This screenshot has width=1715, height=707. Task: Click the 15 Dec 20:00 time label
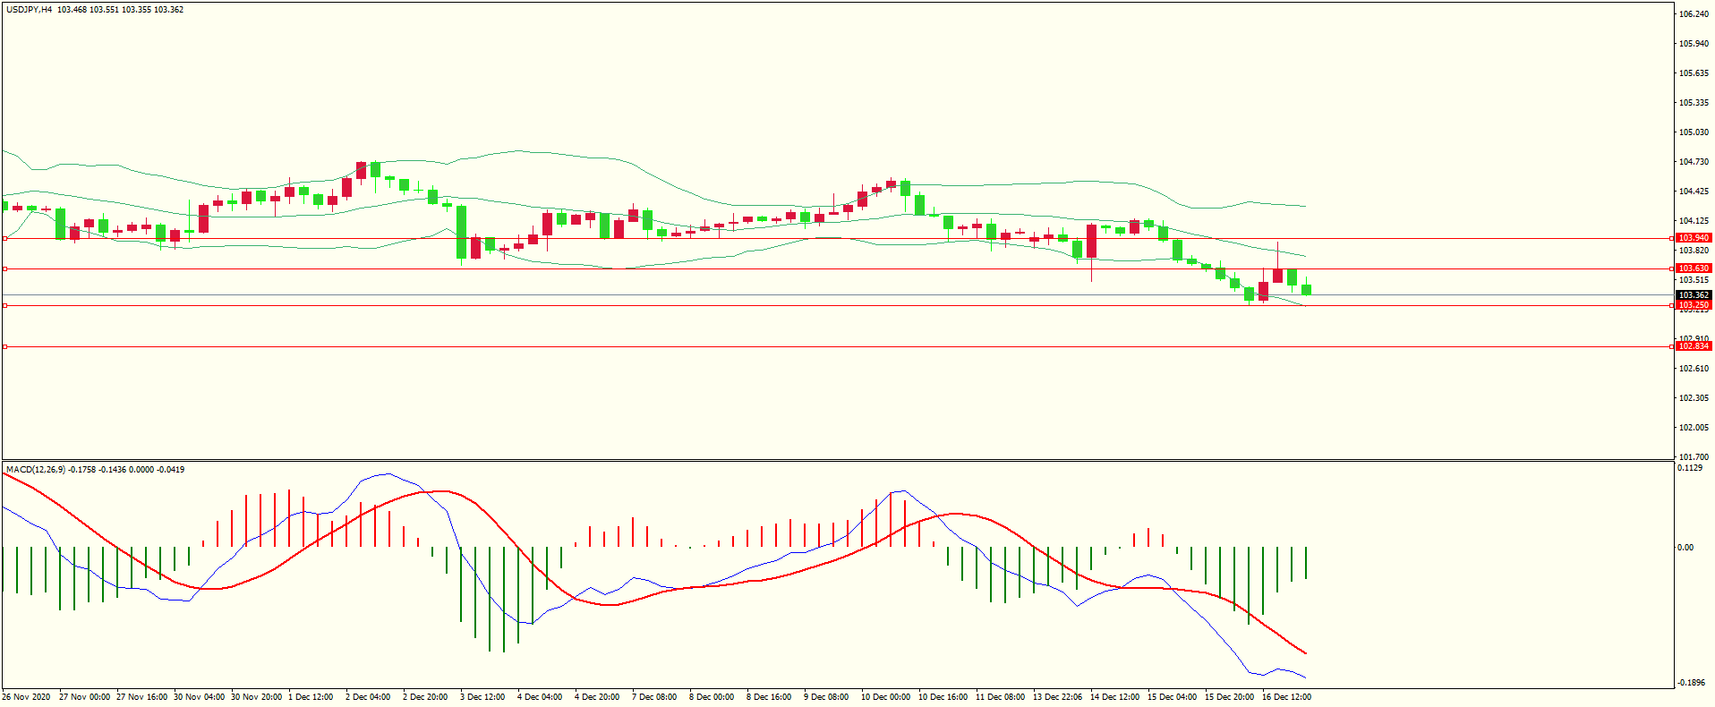coord(1229,697)
